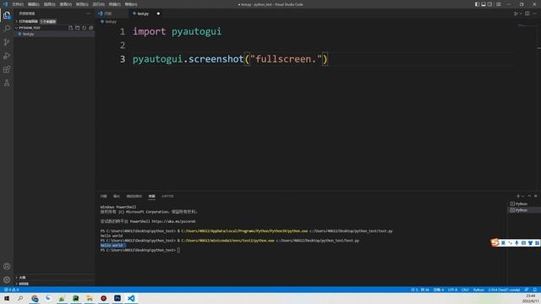Open the View menu
Viewport: 541px width, 304px height.
[x=66, y=4]
